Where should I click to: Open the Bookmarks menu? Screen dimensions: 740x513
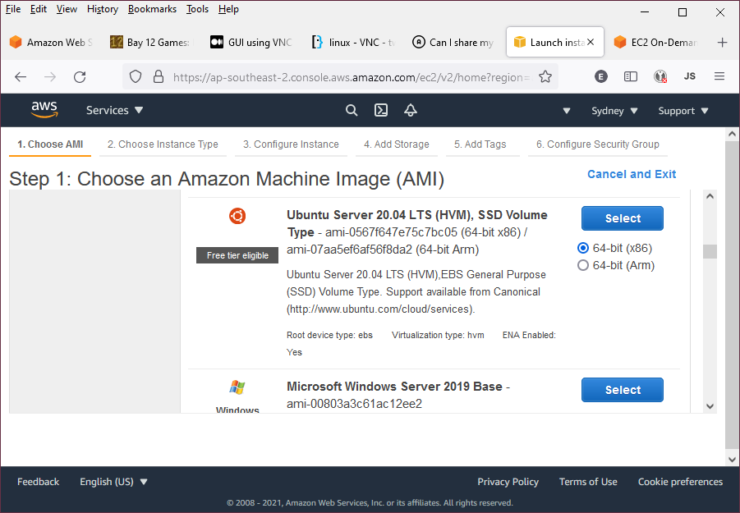pos(152,9)
